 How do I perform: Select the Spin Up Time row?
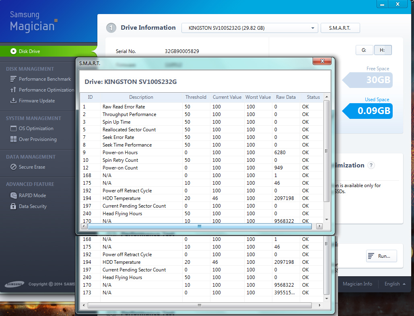tap(202, 122)
